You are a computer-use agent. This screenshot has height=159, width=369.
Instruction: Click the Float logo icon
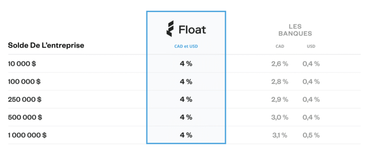point(170,29)
